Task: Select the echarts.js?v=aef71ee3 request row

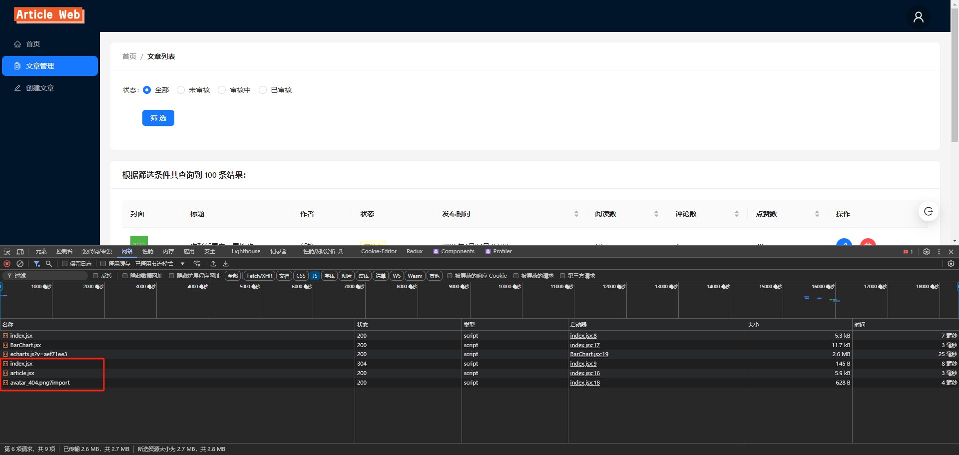Action: coord(479,354)
